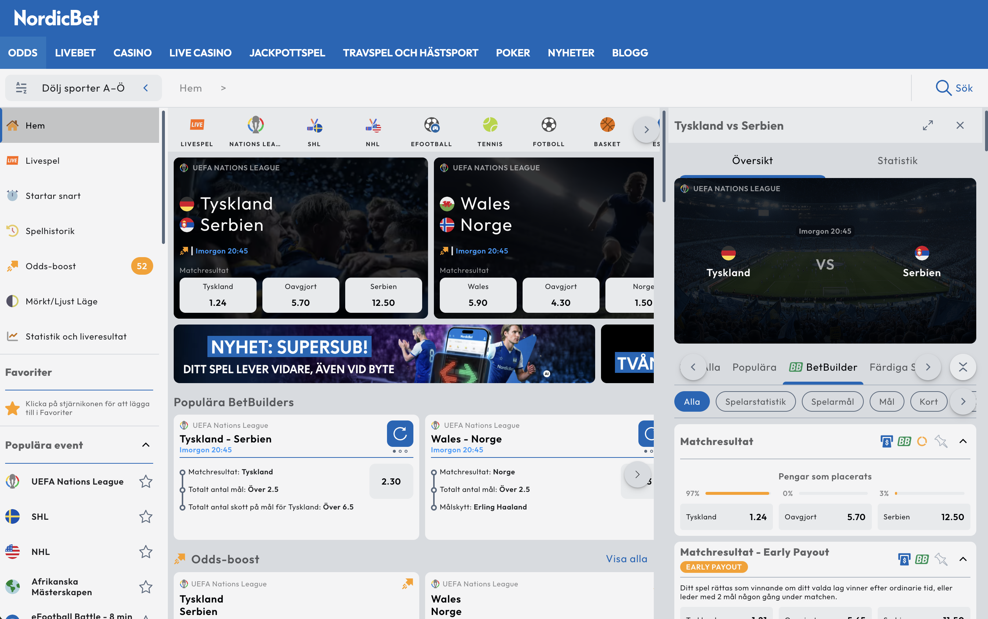Image resolution: width=988 pixels, height=619 pixels.
Task: Collapse the Matchresultat market
Action: tap(963, 441)
